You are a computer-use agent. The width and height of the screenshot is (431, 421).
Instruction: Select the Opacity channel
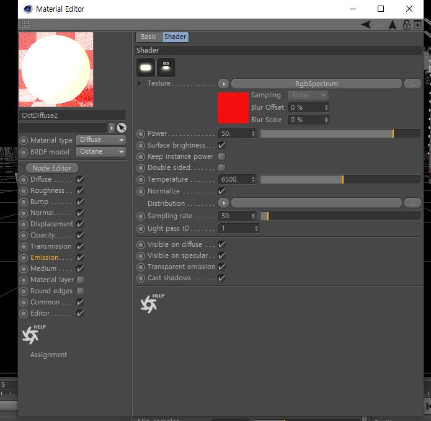pyautogui.click(x=43, y=235)
